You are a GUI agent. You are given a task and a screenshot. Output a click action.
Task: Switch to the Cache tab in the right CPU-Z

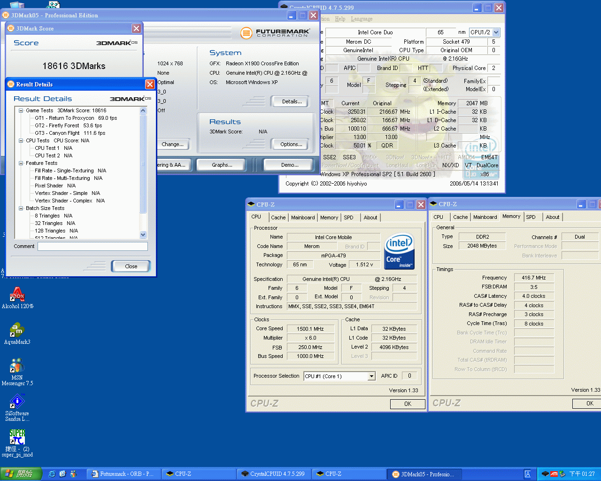click(x=460, y=217)
